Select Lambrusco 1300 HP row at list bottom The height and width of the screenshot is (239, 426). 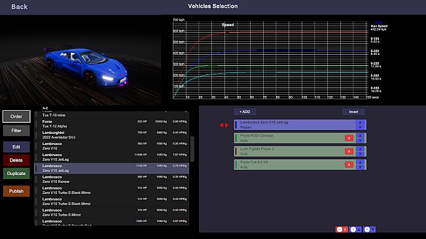(112, 222)
